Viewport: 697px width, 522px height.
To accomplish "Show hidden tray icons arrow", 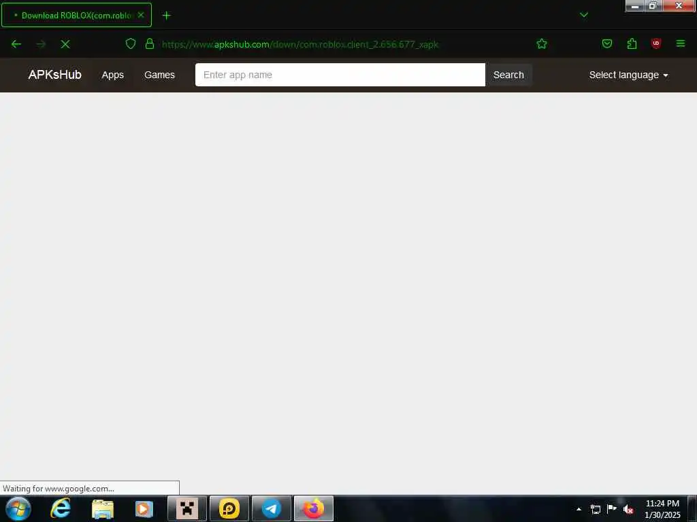I will click(x=579, y=509).
